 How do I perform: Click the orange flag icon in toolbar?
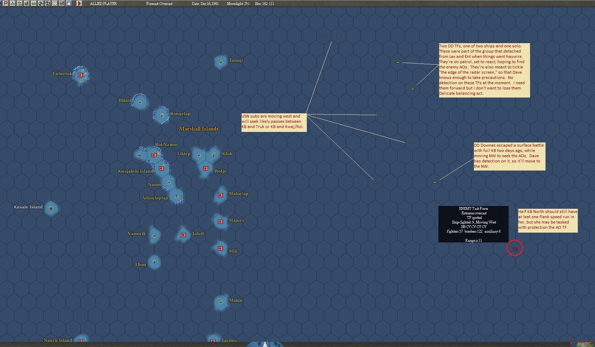pos(6,4)
